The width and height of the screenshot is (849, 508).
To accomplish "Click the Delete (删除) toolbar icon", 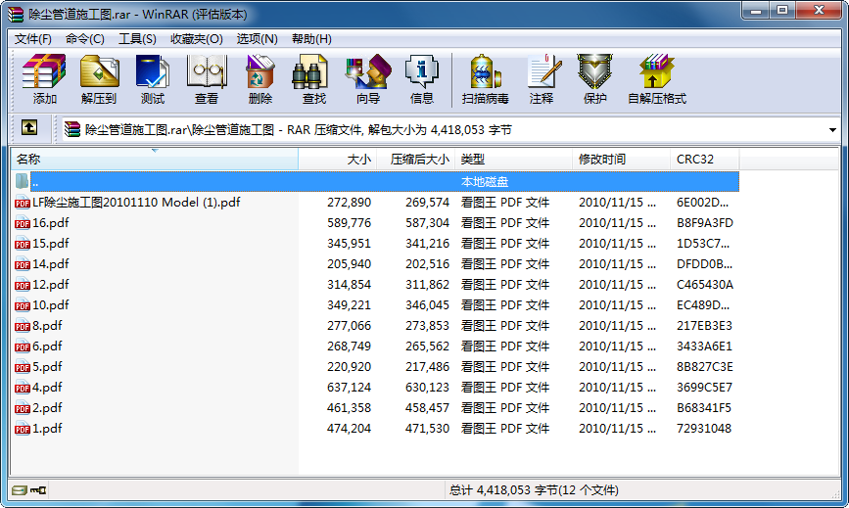I will pos(259,79).
